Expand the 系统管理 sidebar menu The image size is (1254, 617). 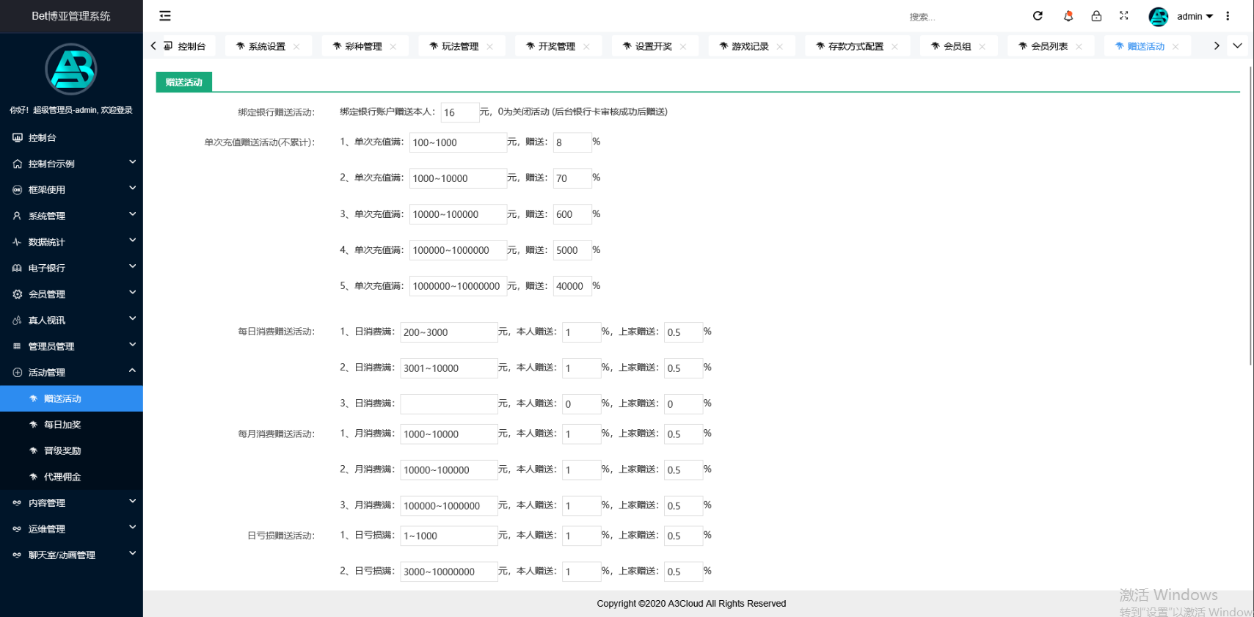(71, 216)
